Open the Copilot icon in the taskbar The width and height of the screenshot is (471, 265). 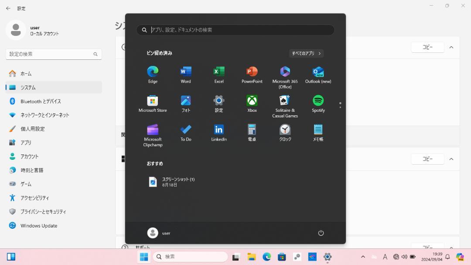click(460, 257)
